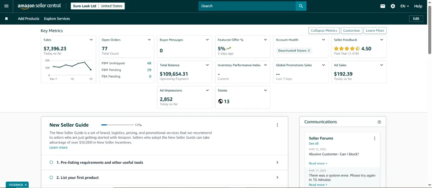
Task: Expand the Ad Sales dropdown
Action: point(381,65)
